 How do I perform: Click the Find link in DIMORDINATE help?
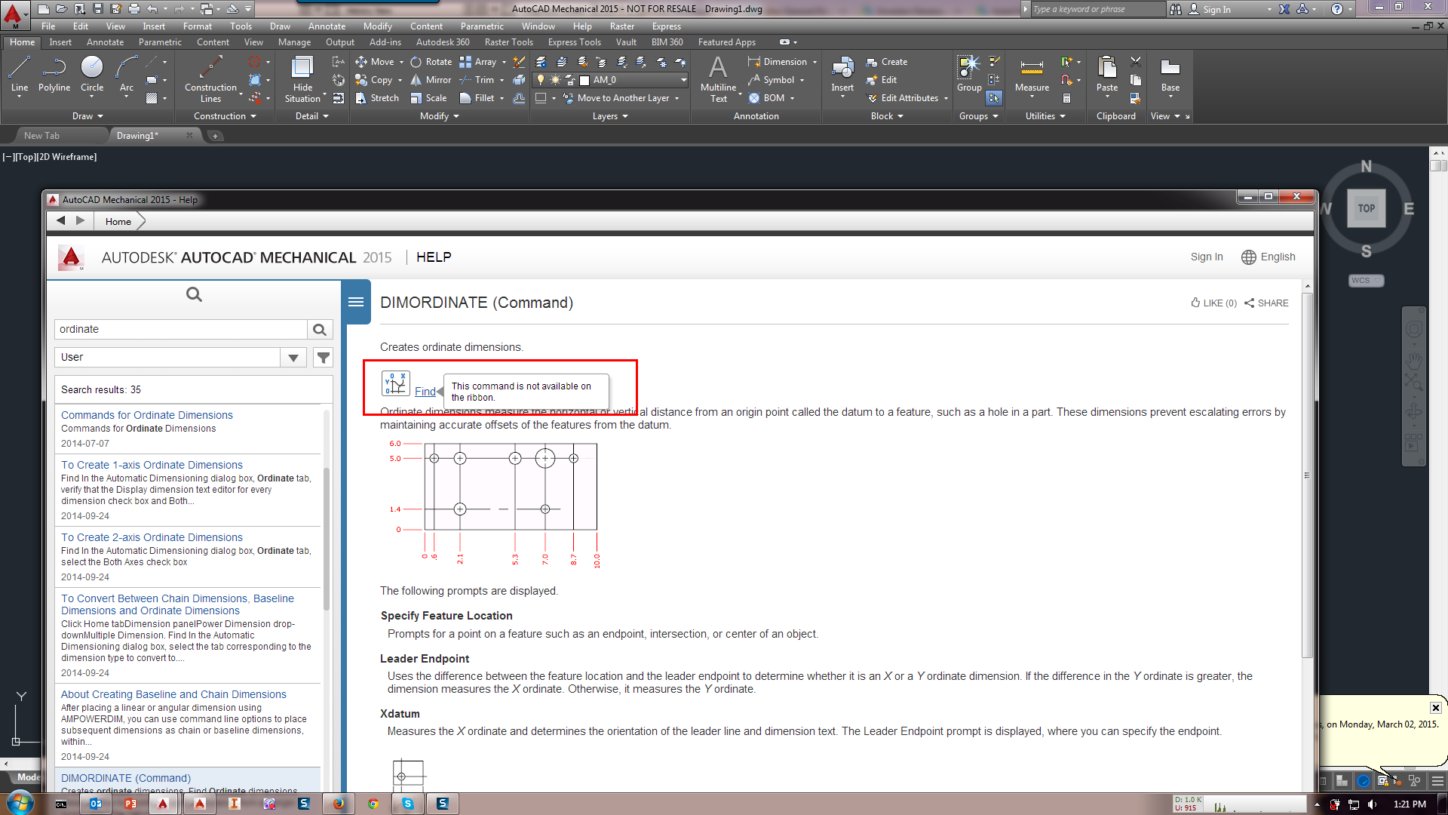click(425, 391)
